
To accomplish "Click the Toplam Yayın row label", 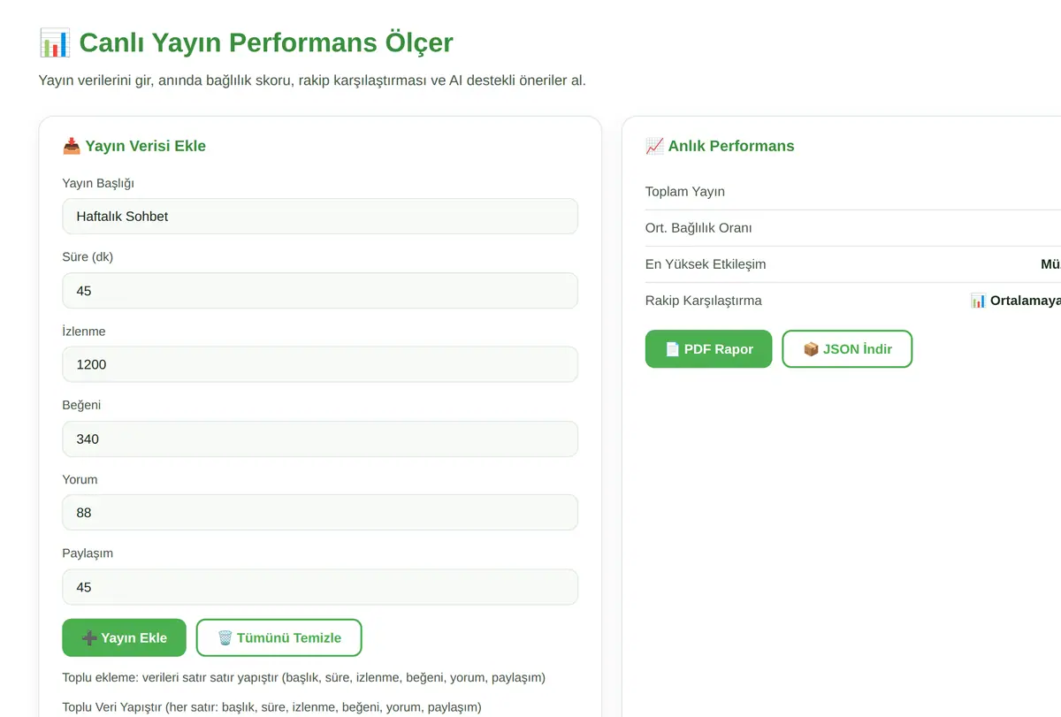I will click(685, 192).
